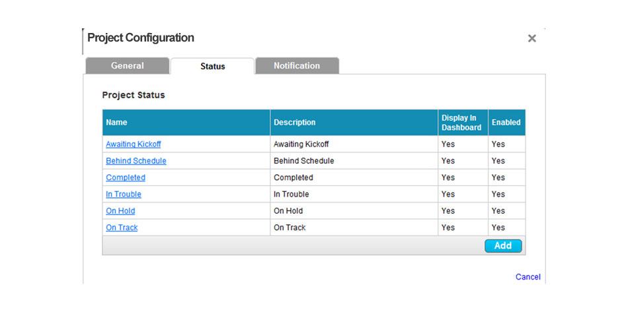The height and width of the screenshot is (312, 628).
Task: Open the In Trouble status link
Action: pos(124,194)
